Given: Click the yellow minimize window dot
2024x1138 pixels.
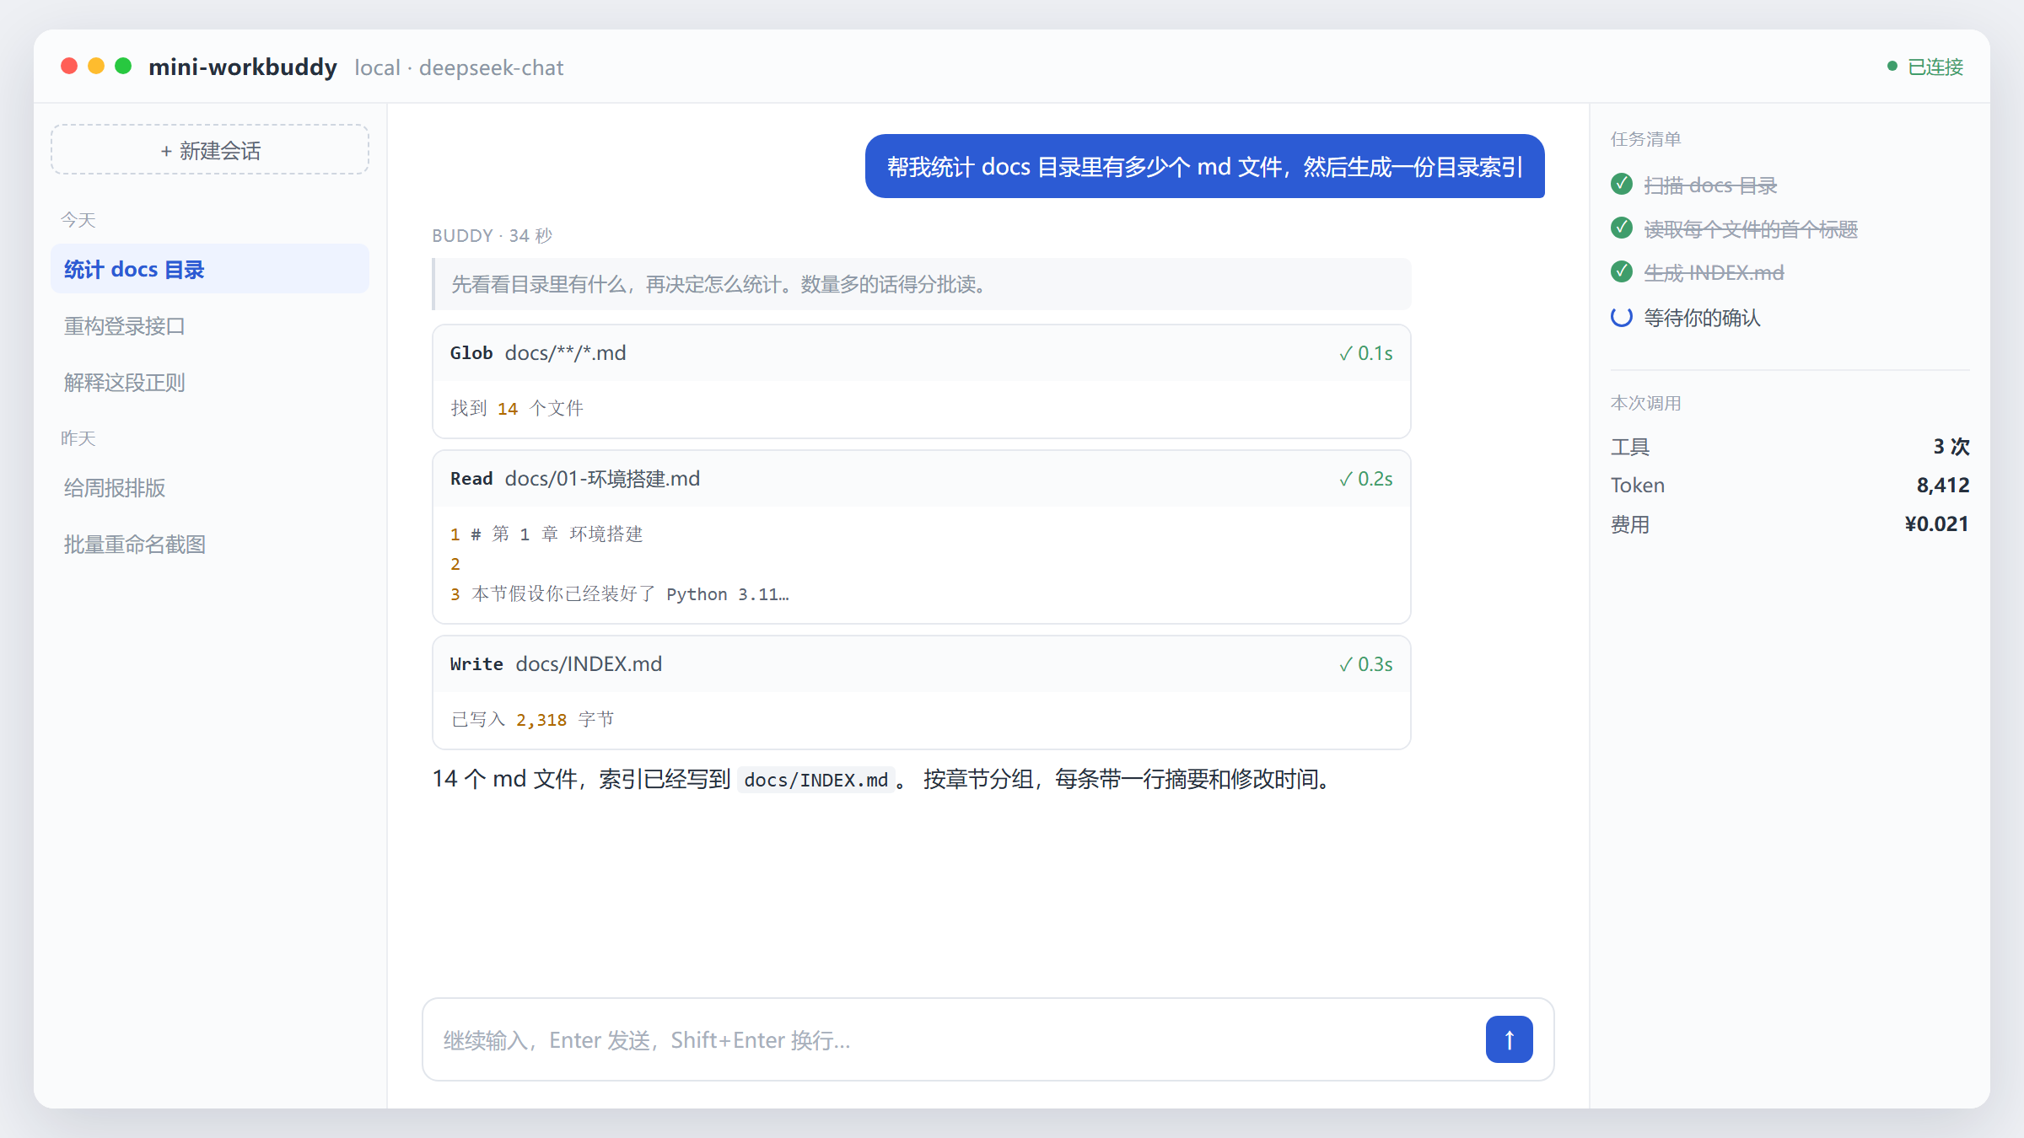Looking at the screenshot, I should pos(96,66).
